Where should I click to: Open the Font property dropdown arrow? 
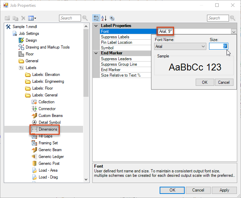(x=234, y=32)
